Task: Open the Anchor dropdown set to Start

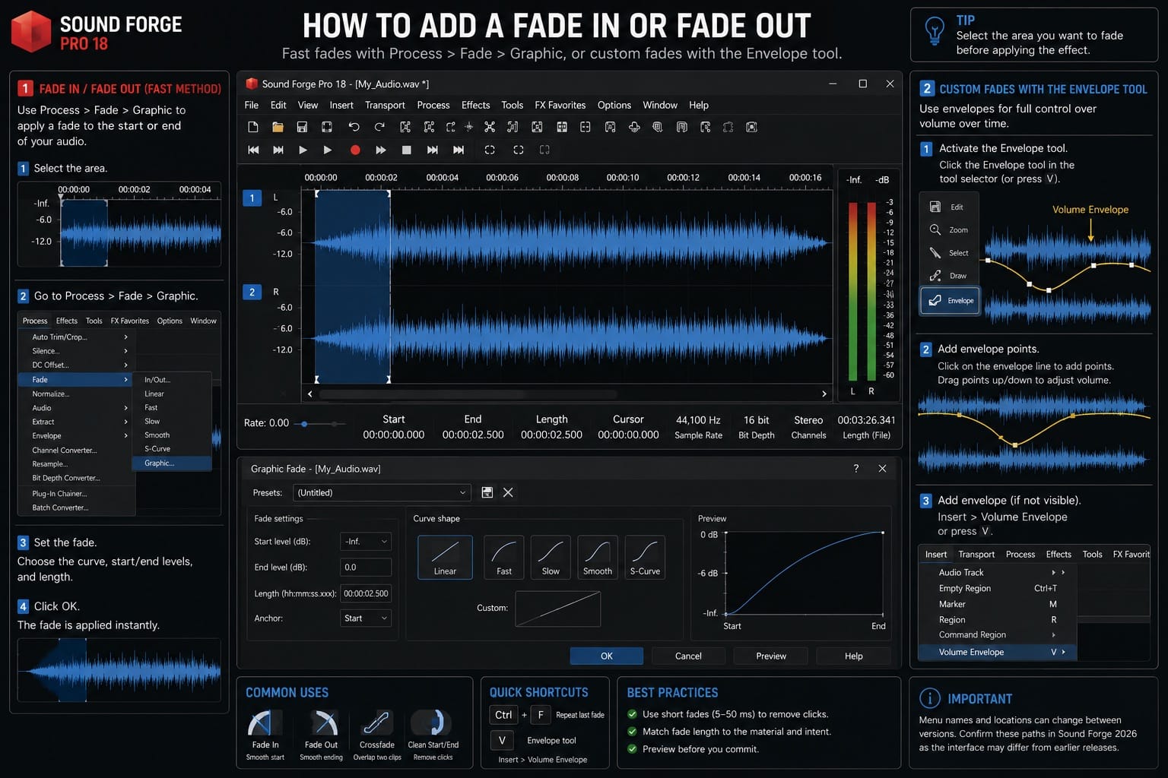Action: [x=366, y=618]
